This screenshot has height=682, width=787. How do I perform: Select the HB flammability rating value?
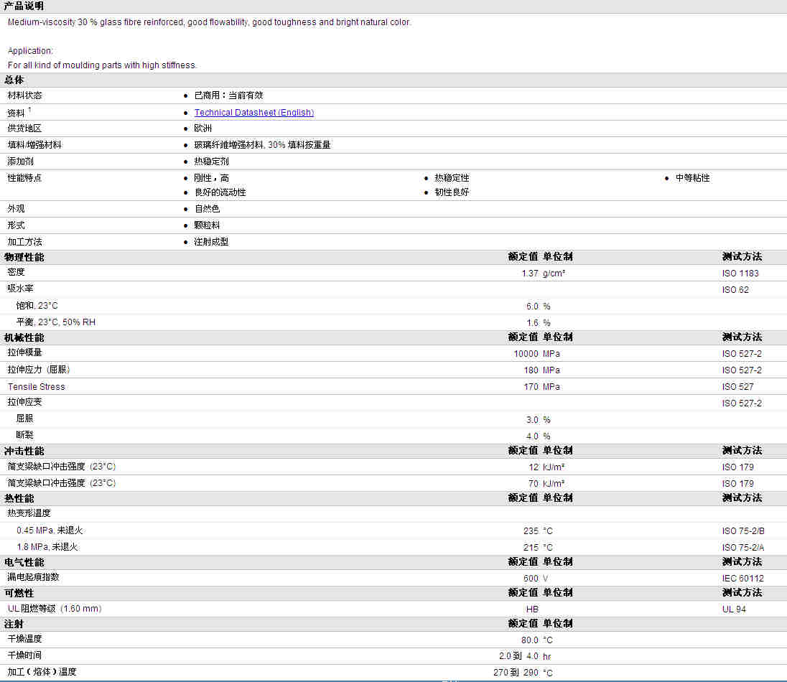(x=532, y=609)
